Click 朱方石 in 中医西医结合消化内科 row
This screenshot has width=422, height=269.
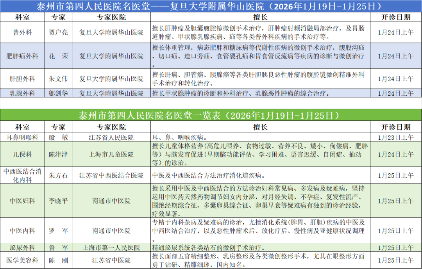[x=59, y=175]
